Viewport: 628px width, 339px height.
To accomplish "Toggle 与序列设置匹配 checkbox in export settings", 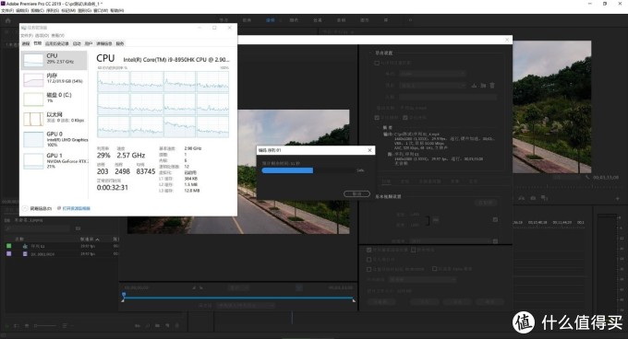I will coord(377,63).
